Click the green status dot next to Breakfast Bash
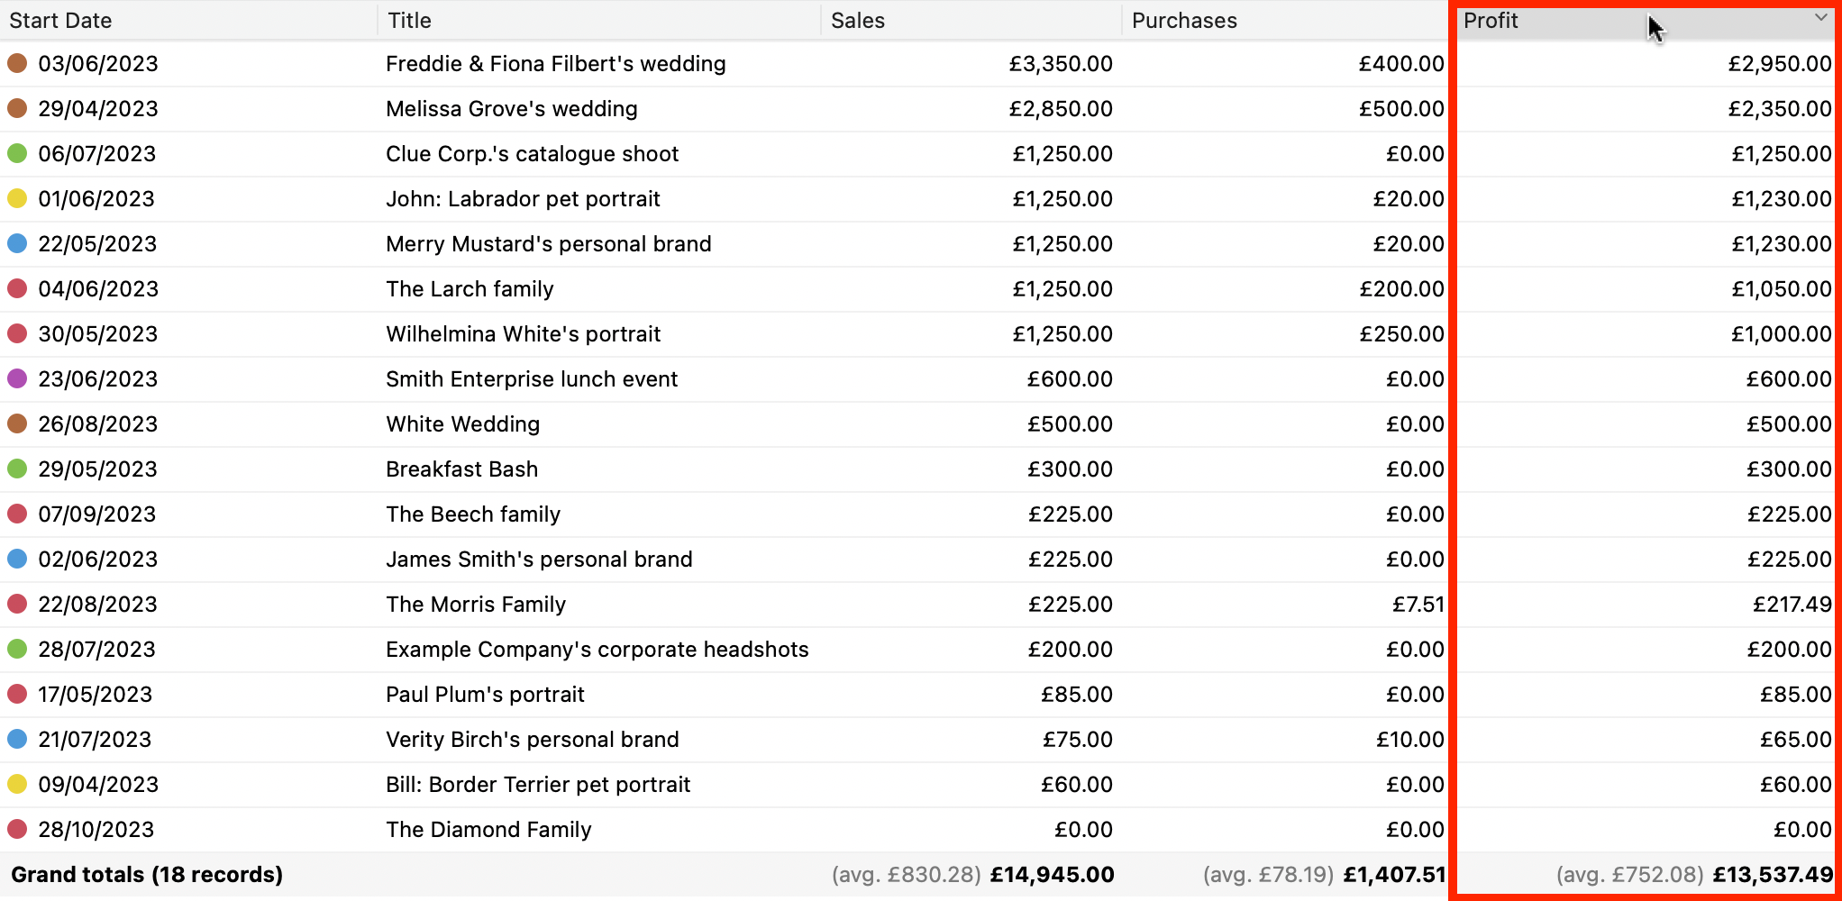Viewport: 1842px width, 901px height. 17,469
